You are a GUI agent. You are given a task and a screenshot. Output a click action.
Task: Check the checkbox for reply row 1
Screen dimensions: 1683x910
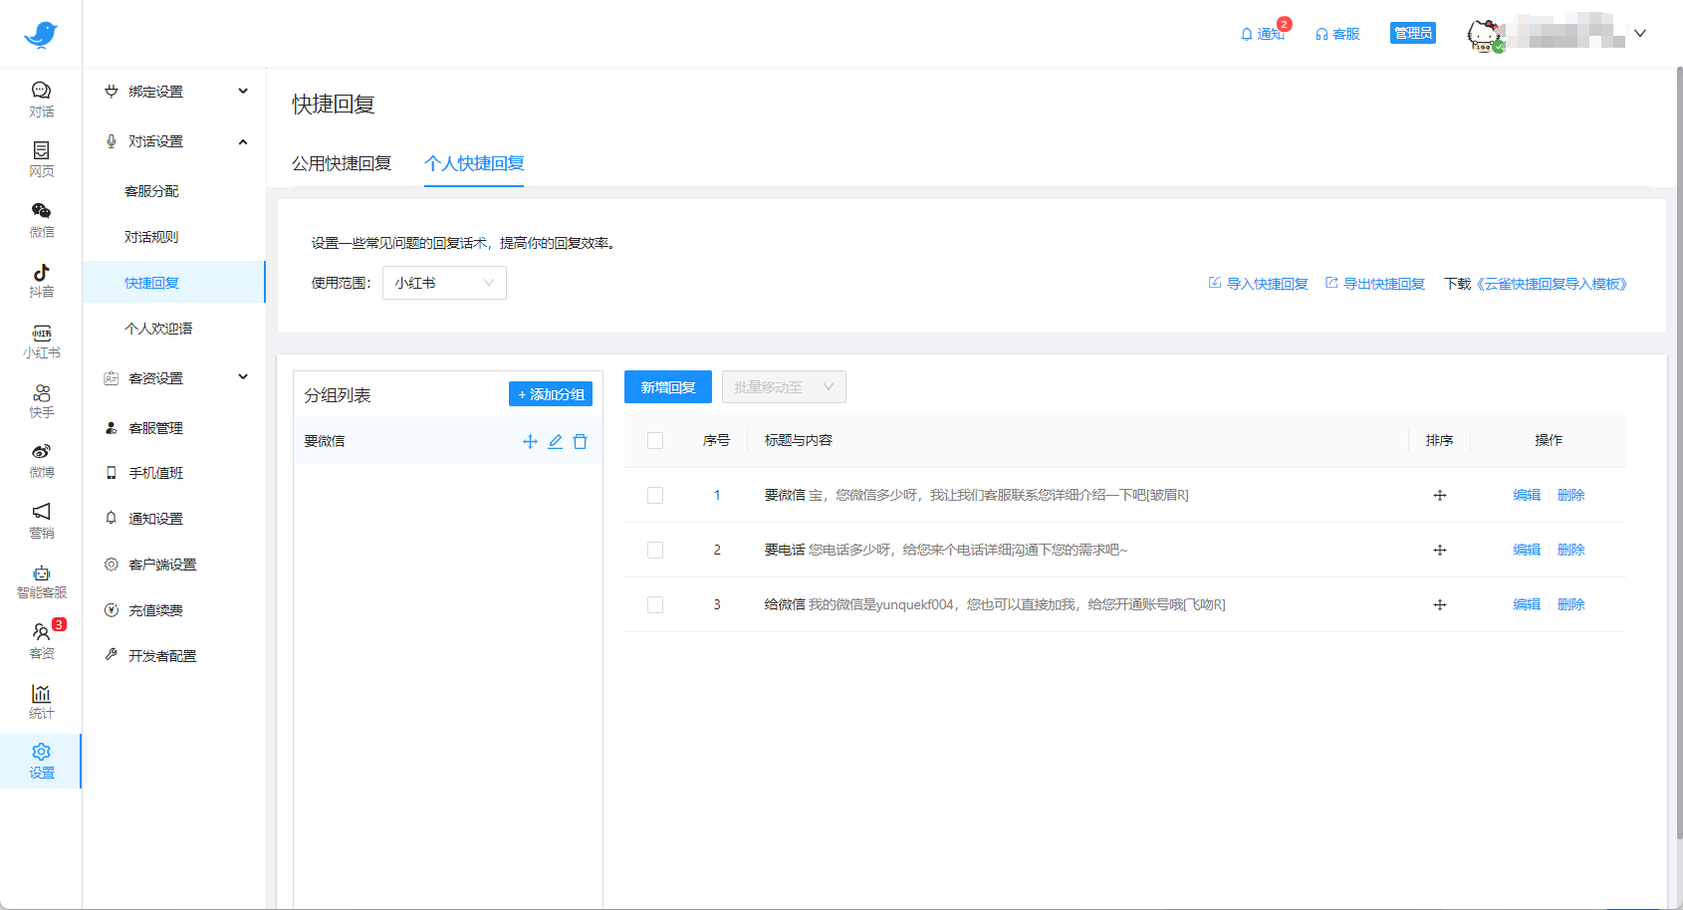tap(654, 495)
